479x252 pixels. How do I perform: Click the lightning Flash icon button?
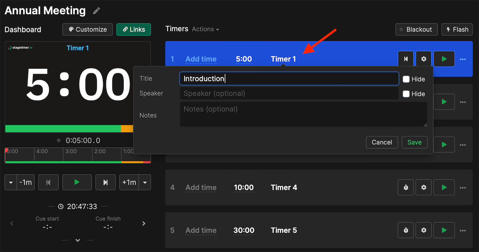tap(457, 29)
